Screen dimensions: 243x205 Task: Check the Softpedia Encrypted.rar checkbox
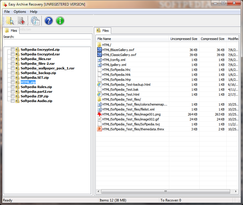pos(13,54)
